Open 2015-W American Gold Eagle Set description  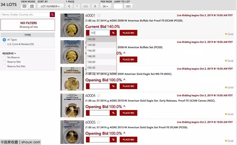coord(136,127)
